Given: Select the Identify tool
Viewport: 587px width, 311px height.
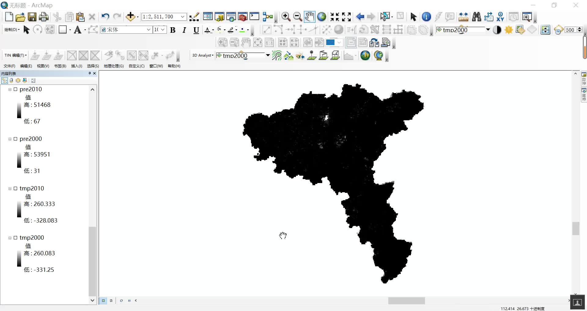Looking at the screenshot, I should [x=426, y=17].
